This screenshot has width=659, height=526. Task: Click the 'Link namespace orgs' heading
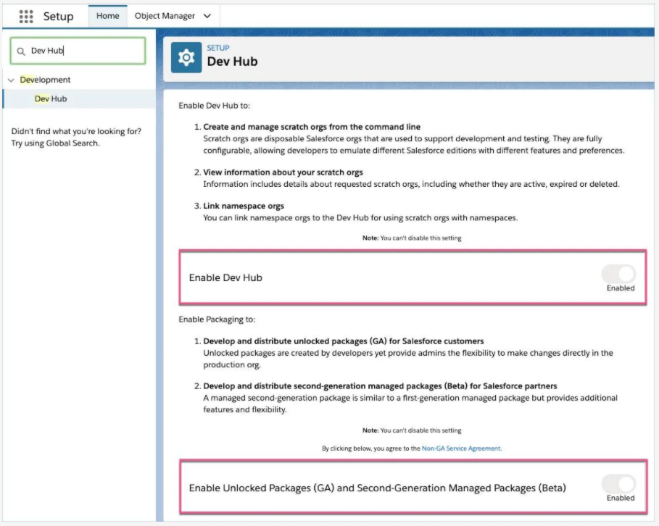244,206
